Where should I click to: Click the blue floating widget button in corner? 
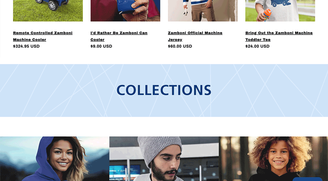pyautogui.click(x=310, y=179)
